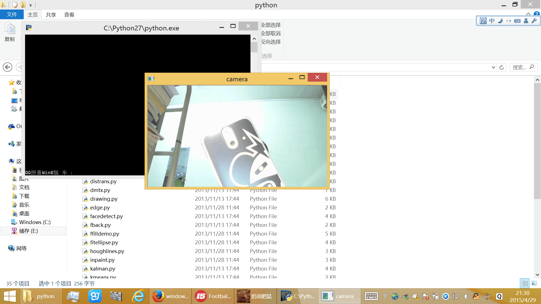Open quick access toolbar dropdown arrow
Screen dimensions: 541x304
(30, 5)
